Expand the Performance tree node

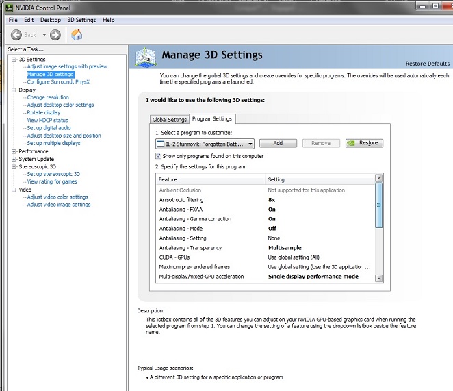pos(14,151)
